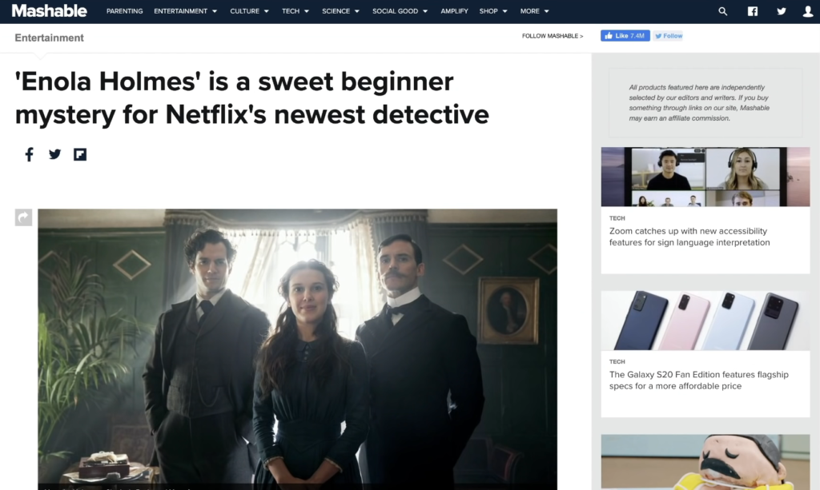This screenshot has width=820, height=490.
Task: Expand the More dropdown menu
Action: pyautogui.click(x=534, y=11)
